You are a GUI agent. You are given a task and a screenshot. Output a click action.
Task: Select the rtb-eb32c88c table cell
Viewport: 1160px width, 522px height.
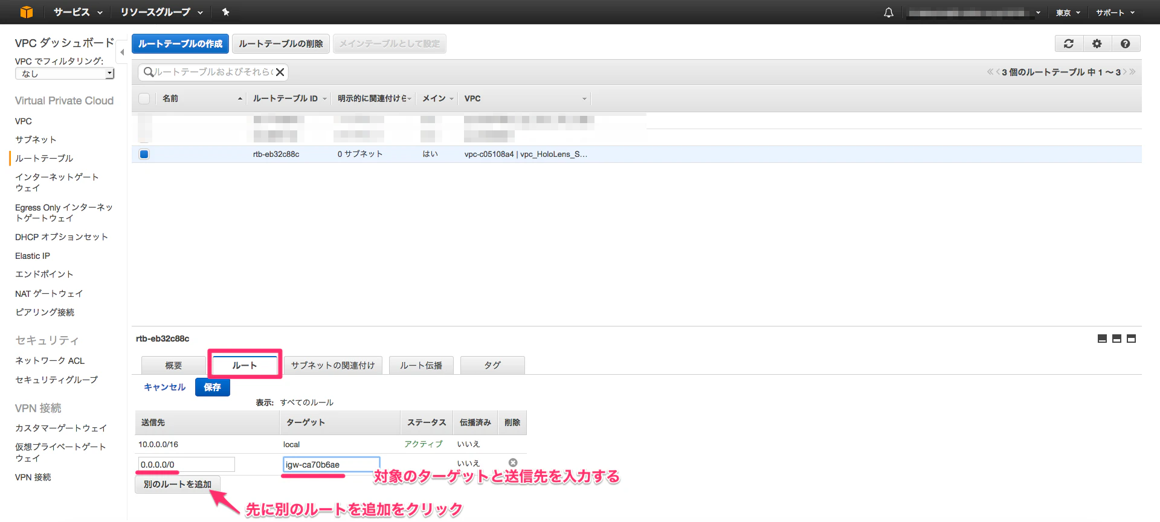pos(276,154)
